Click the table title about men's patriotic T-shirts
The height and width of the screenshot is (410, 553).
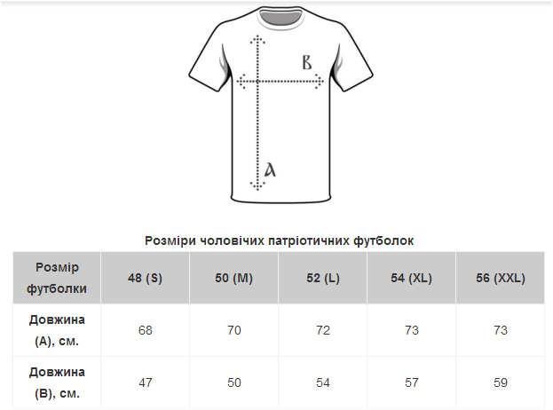point(279,240)
